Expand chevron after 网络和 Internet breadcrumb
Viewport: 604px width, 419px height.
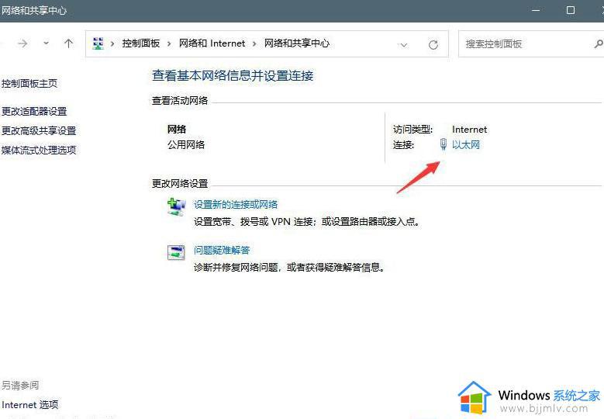click(254, 44)
